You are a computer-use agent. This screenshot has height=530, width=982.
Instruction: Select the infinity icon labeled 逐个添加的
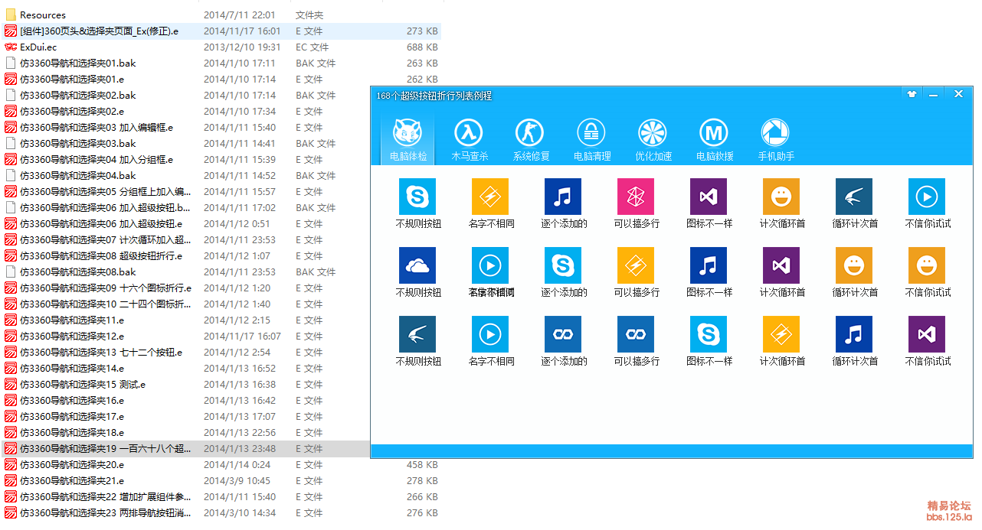pyautogui.click(x=563, y=334)
